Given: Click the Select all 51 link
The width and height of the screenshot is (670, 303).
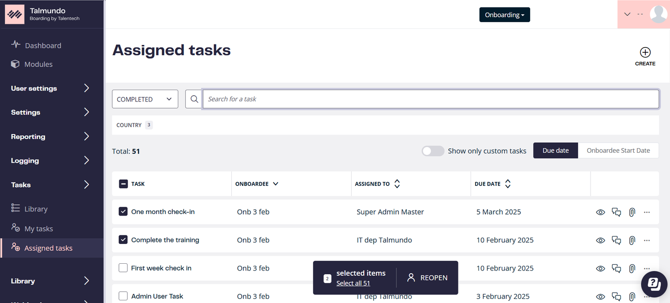Looking at the screenshot, I should pos(353,283).
